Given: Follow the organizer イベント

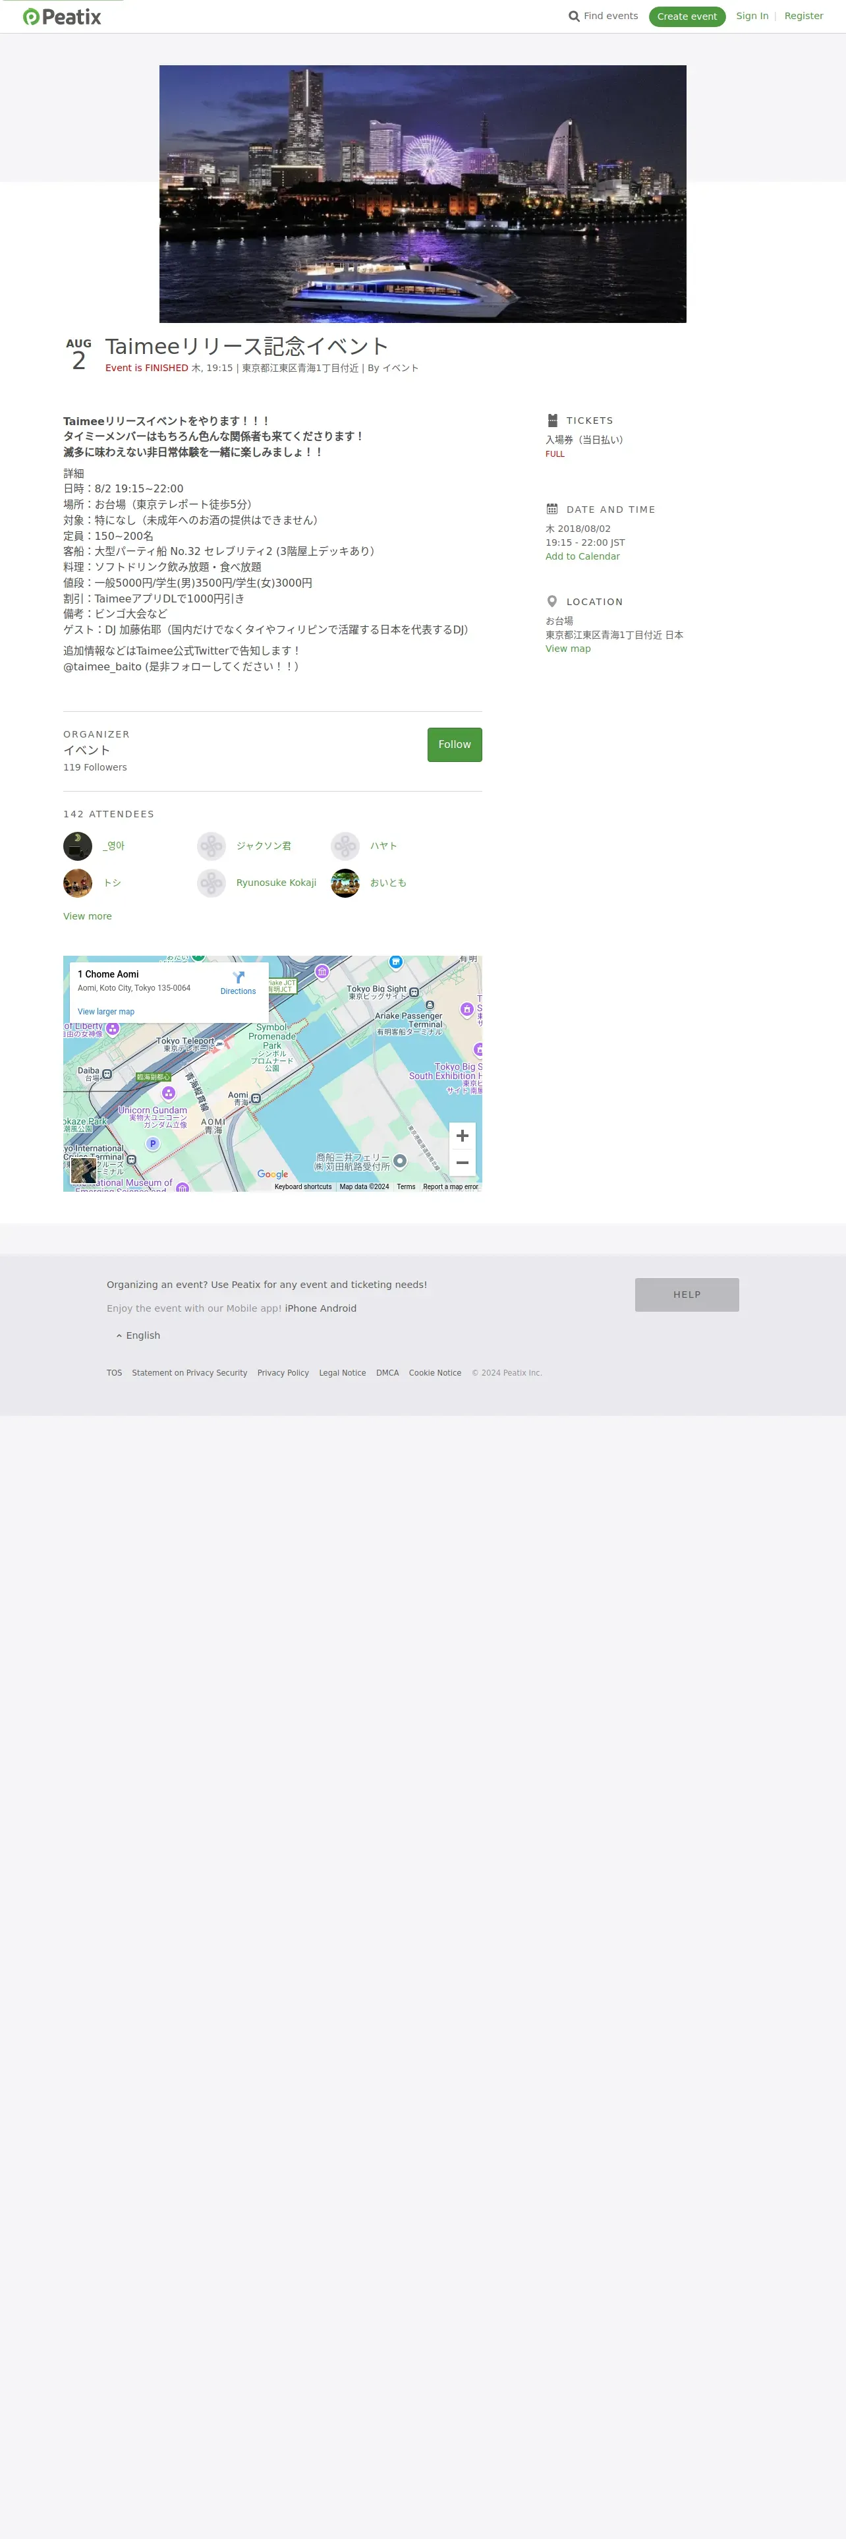Looking at the screenshot, I should (x=454, y=744).
